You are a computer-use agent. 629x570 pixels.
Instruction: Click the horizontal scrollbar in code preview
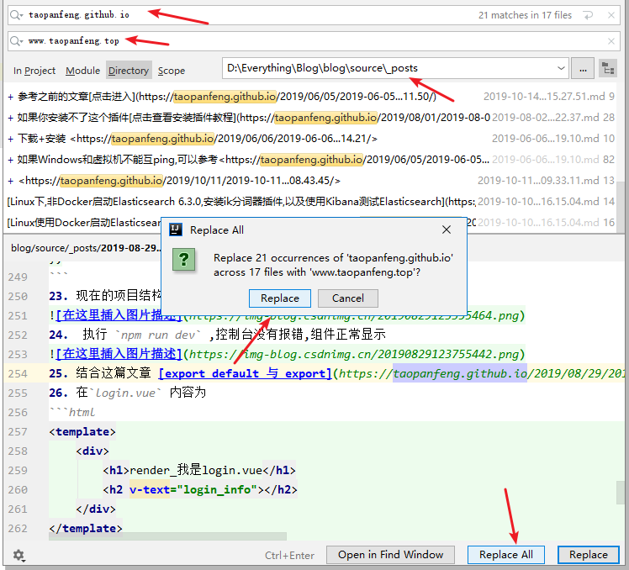[x=167, y=536]
